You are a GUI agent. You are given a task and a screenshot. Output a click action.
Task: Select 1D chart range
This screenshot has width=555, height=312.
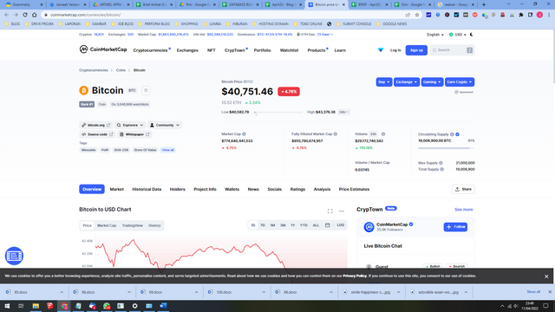[252, 225]
